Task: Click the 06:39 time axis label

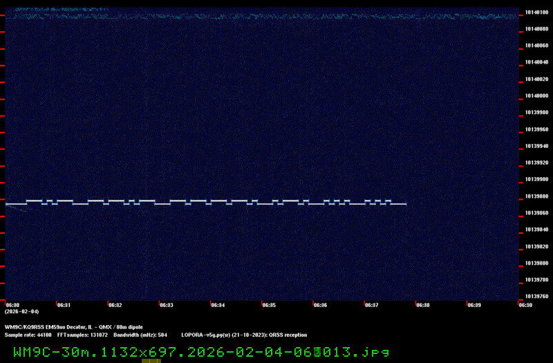Action: coord(474,305)
